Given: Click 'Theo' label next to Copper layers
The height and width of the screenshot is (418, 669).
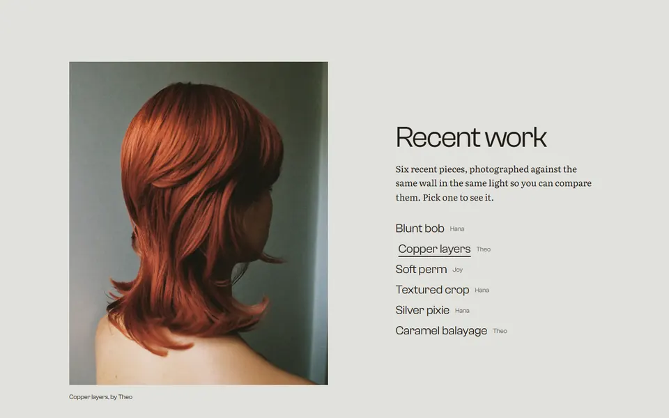Looking at the screenshot, I should pyautogui.click(x=484, y=249).
